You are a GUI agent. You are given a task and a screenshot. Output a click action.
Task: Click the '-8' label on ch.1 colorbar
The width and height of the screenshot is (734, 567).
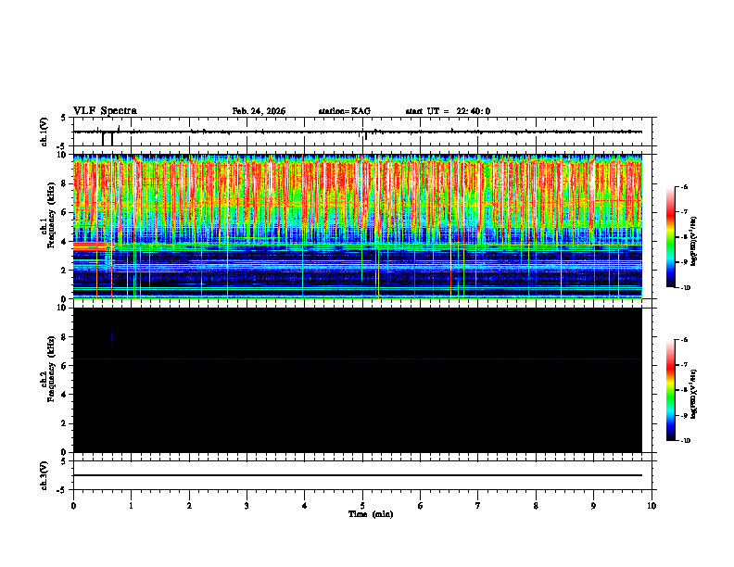684,237
